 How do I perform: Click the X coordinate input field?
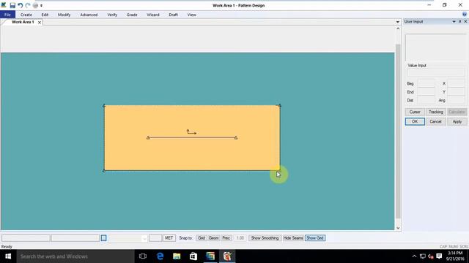tap(457, 83)
